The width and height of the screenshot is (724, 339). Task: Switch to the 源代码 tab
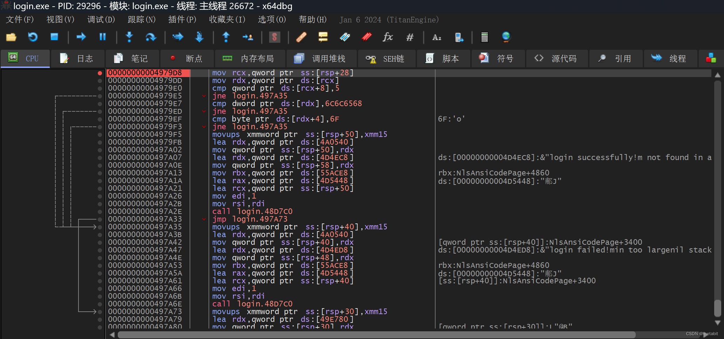coord(557,58)
